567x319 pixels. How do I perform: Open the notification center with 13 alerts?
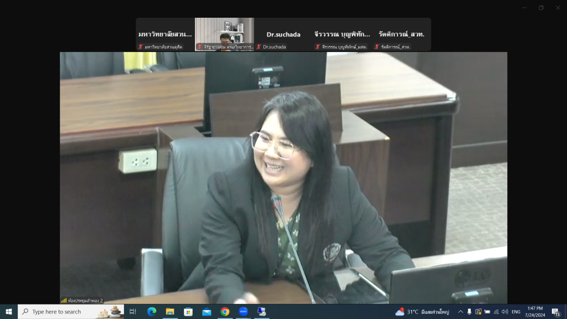point(555,312)
